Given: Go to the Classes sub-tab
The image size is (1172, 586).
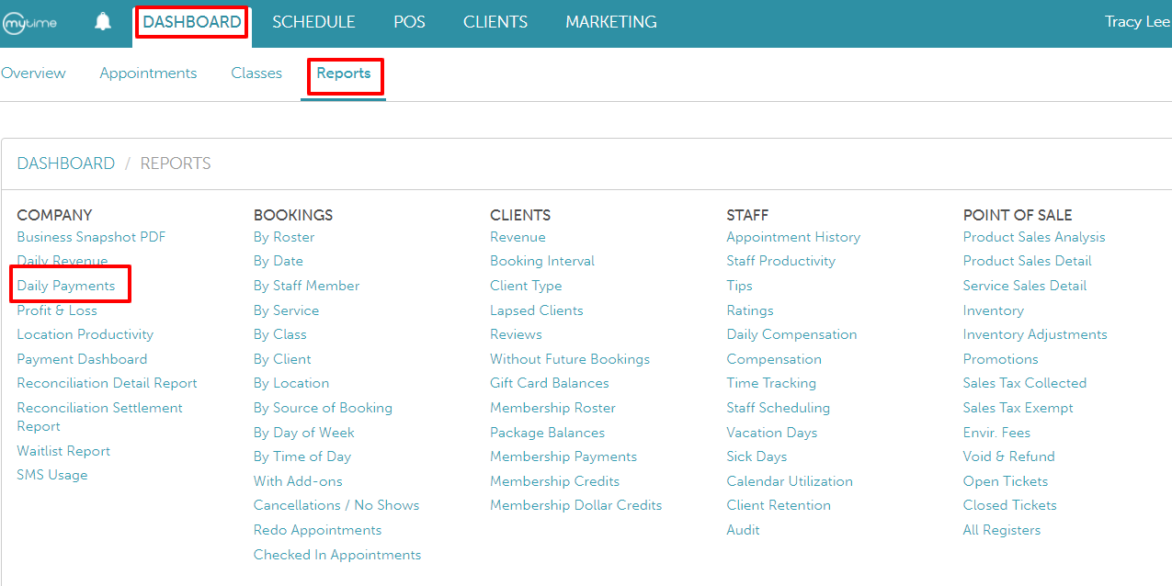Looking at the screenshot, I should pyautogui.click(x=256, y=73).
